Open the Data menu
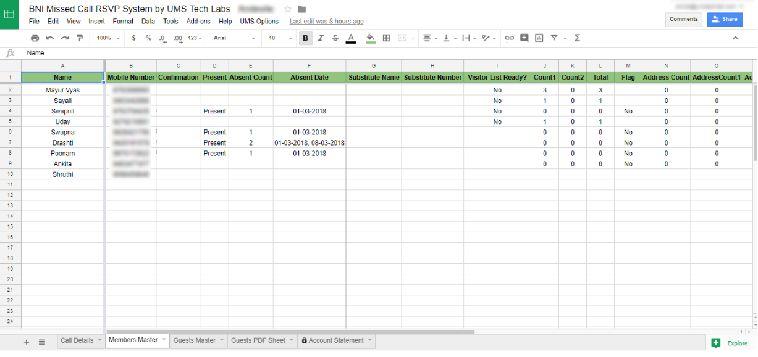The width and height of the screenshot is (758, 357). tap(148, 22)
